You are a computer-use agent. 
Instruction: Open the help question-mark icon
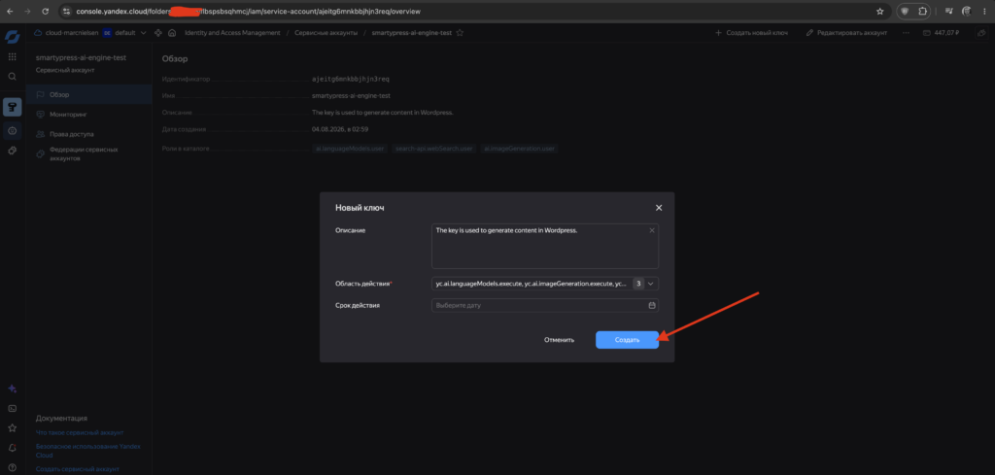(12, 467)
